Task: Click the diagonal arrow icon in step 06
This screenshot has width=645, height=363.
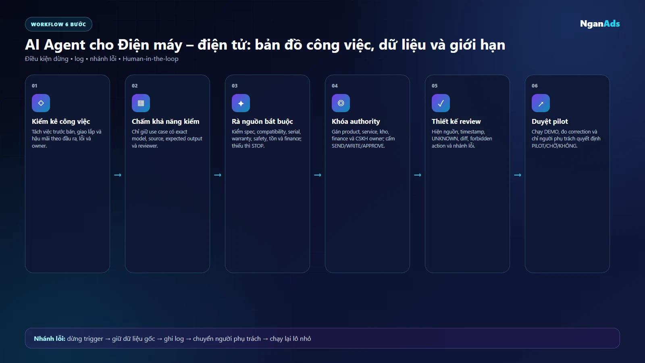Action: pyautogui.click(x=541, y=103)
